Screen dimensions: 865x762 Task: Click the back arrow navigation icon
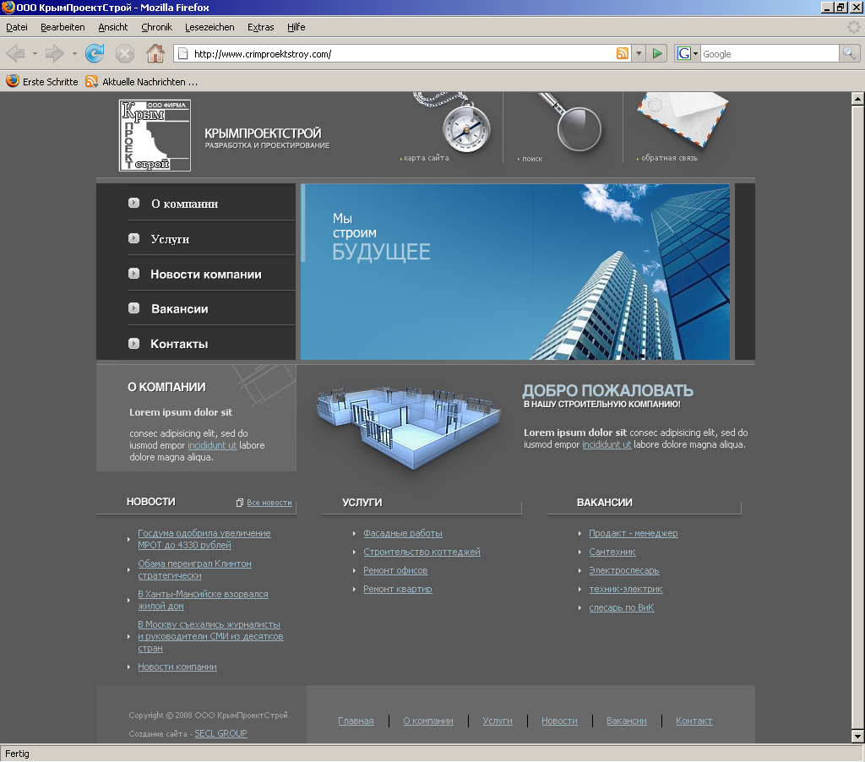15,54
